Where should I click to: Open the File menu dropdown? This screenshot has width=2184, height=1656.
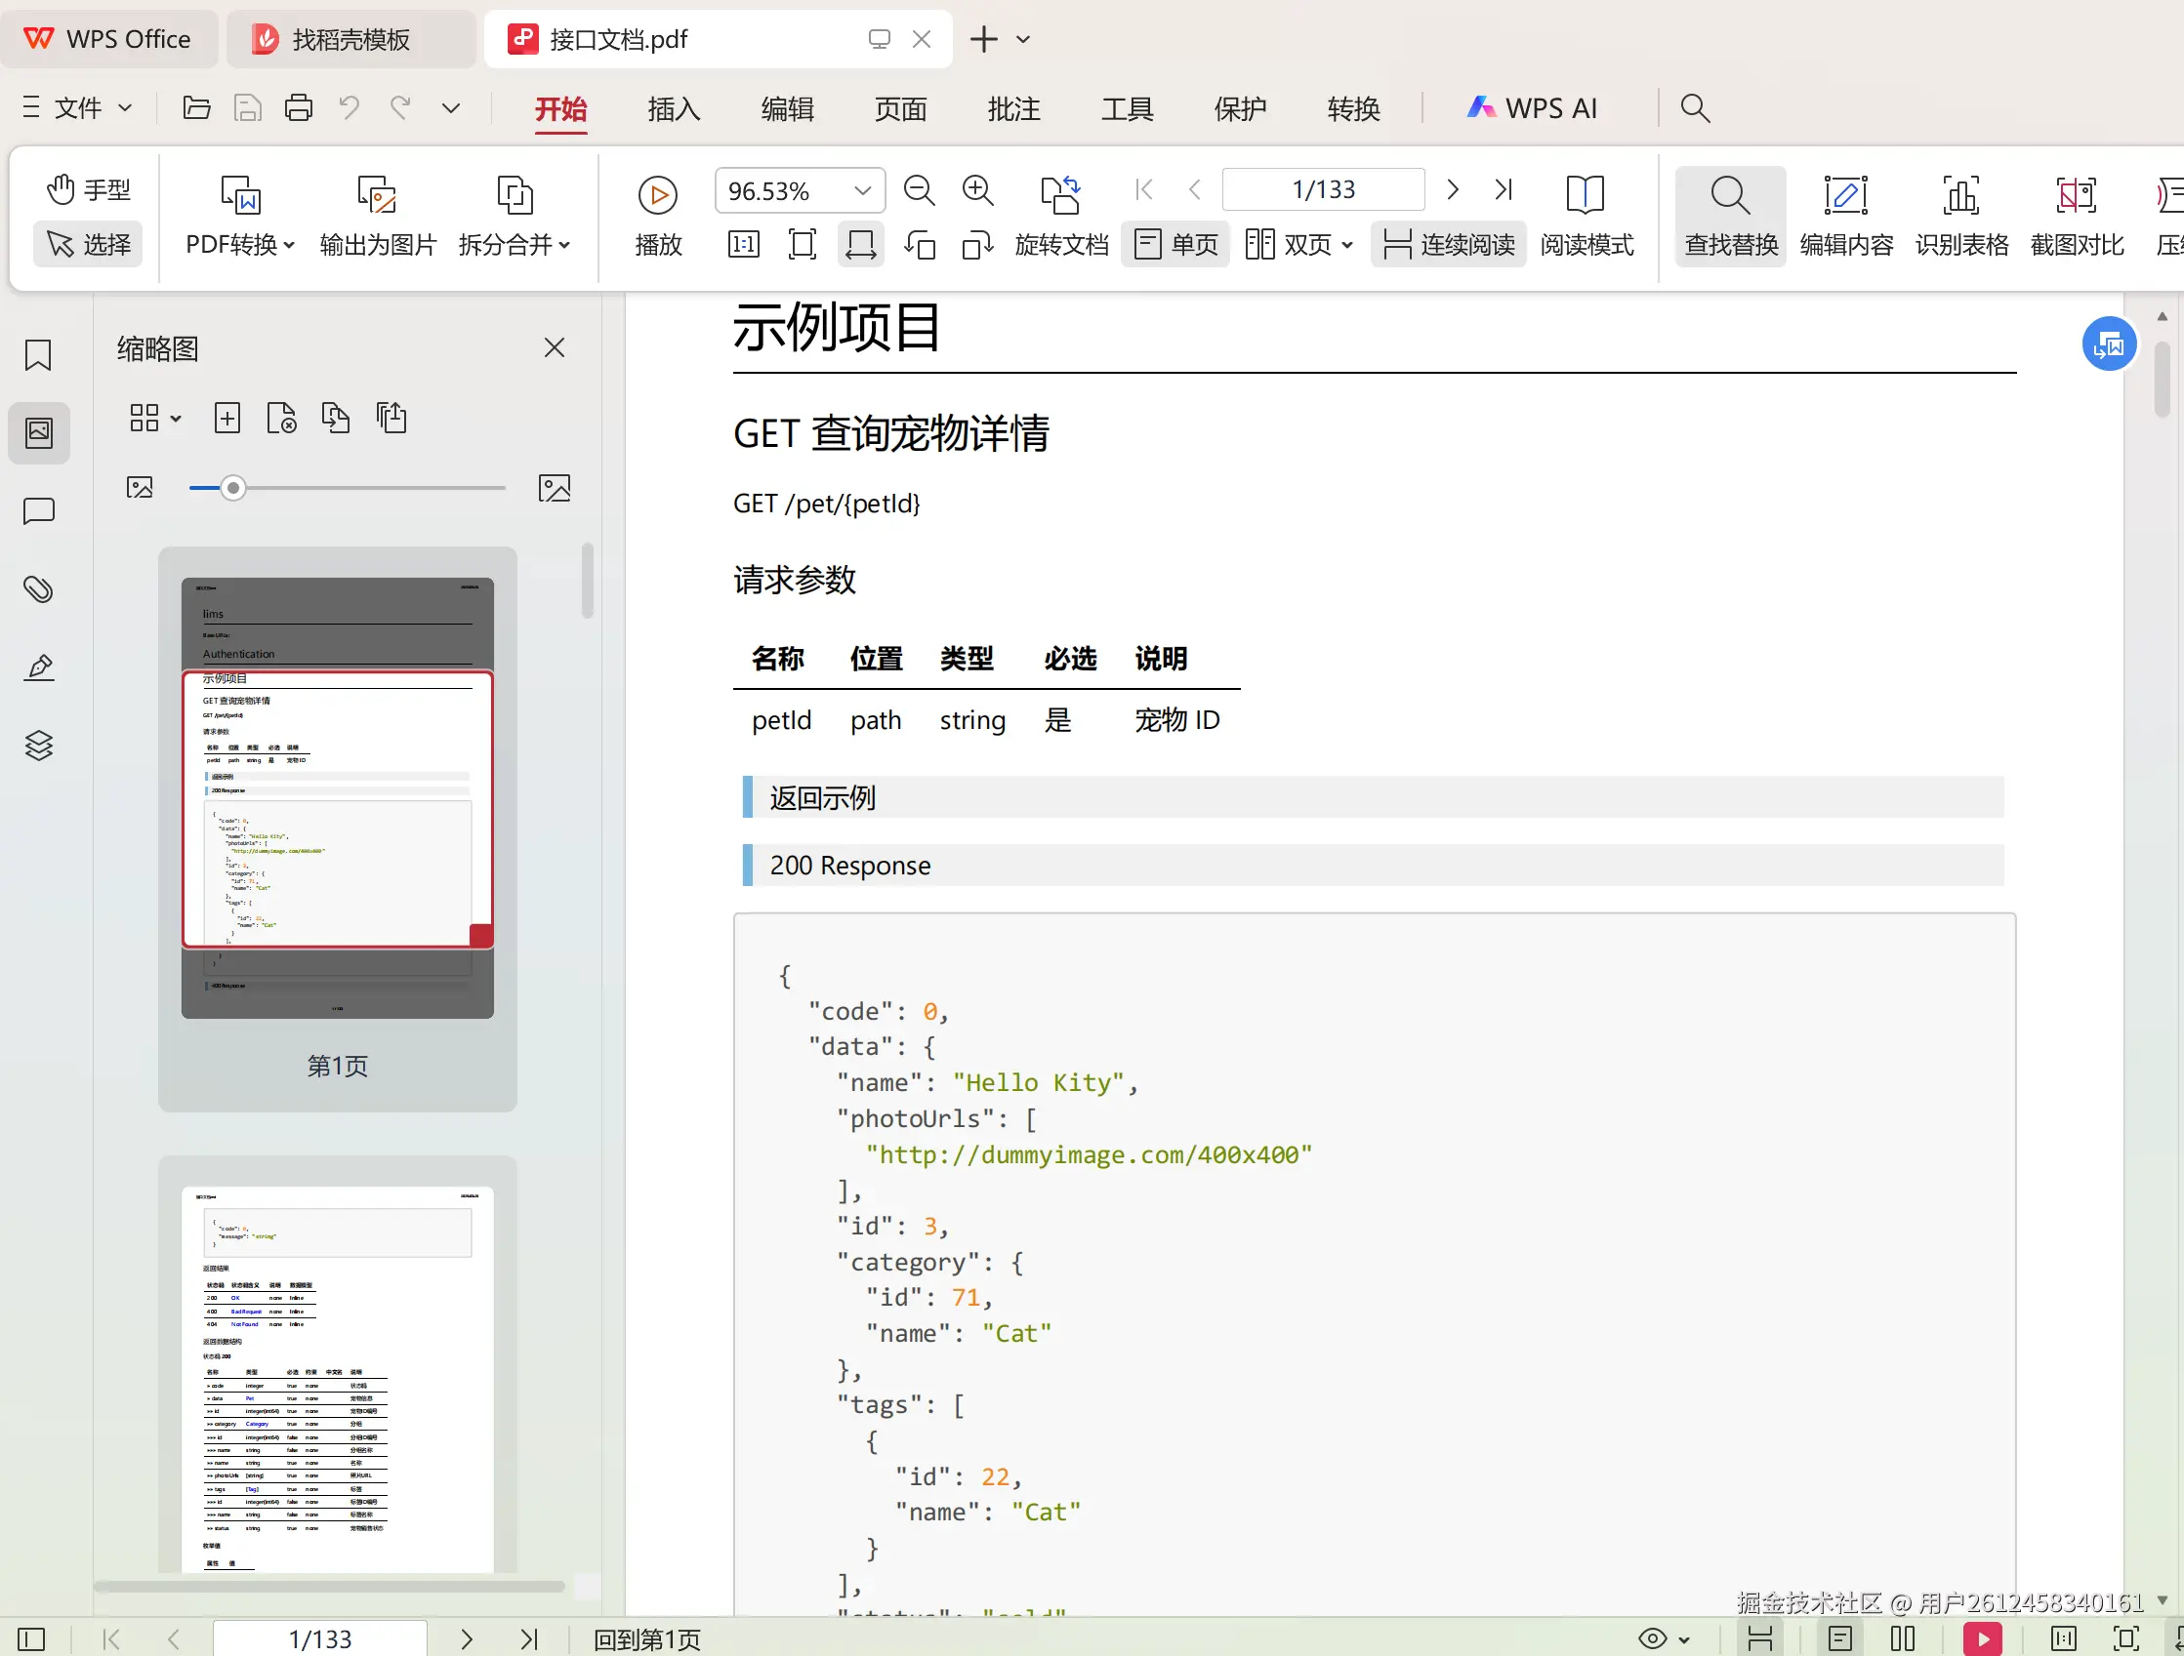[78, 107]
